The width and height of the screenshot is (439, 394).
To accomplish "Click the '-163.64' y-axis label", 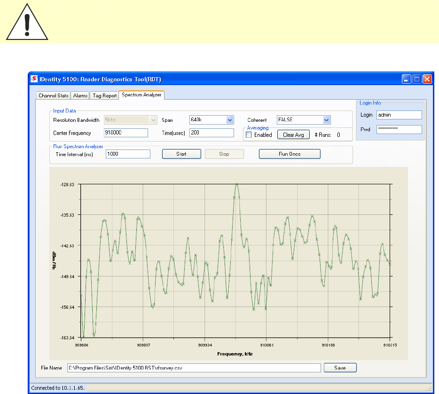I will pos(67,338).
